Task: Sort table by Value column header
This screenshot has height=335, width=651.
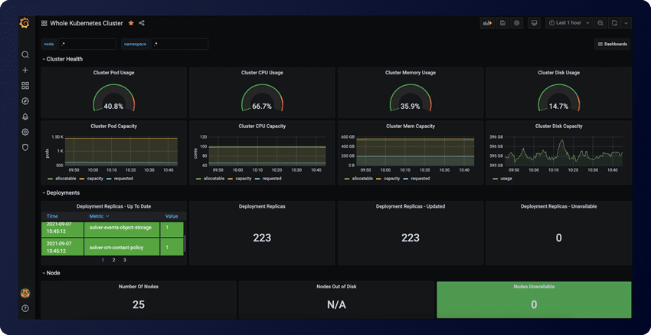Action: 172,216
